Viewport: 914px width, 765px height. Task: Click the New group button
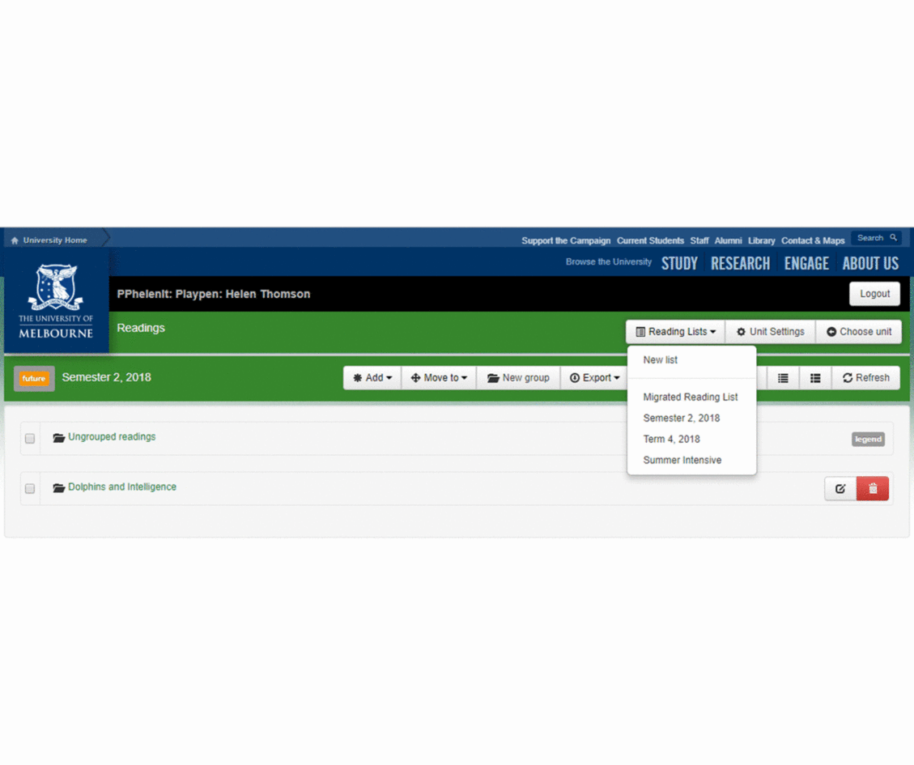518,378
